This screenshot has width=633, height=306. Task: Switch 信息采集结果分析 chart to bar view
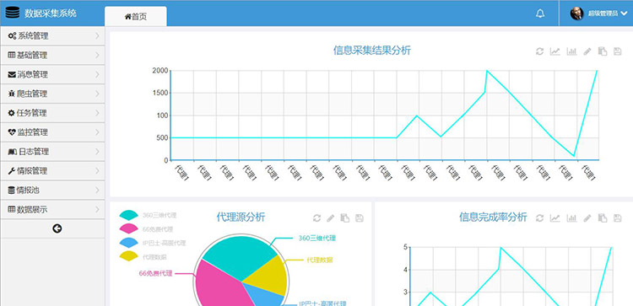tap(571, 51)
